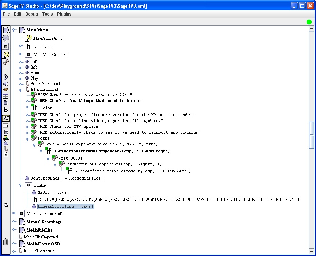Select the Action wrench tool in the left palette
Screen dimensions: 316x256
coord(6,62)
